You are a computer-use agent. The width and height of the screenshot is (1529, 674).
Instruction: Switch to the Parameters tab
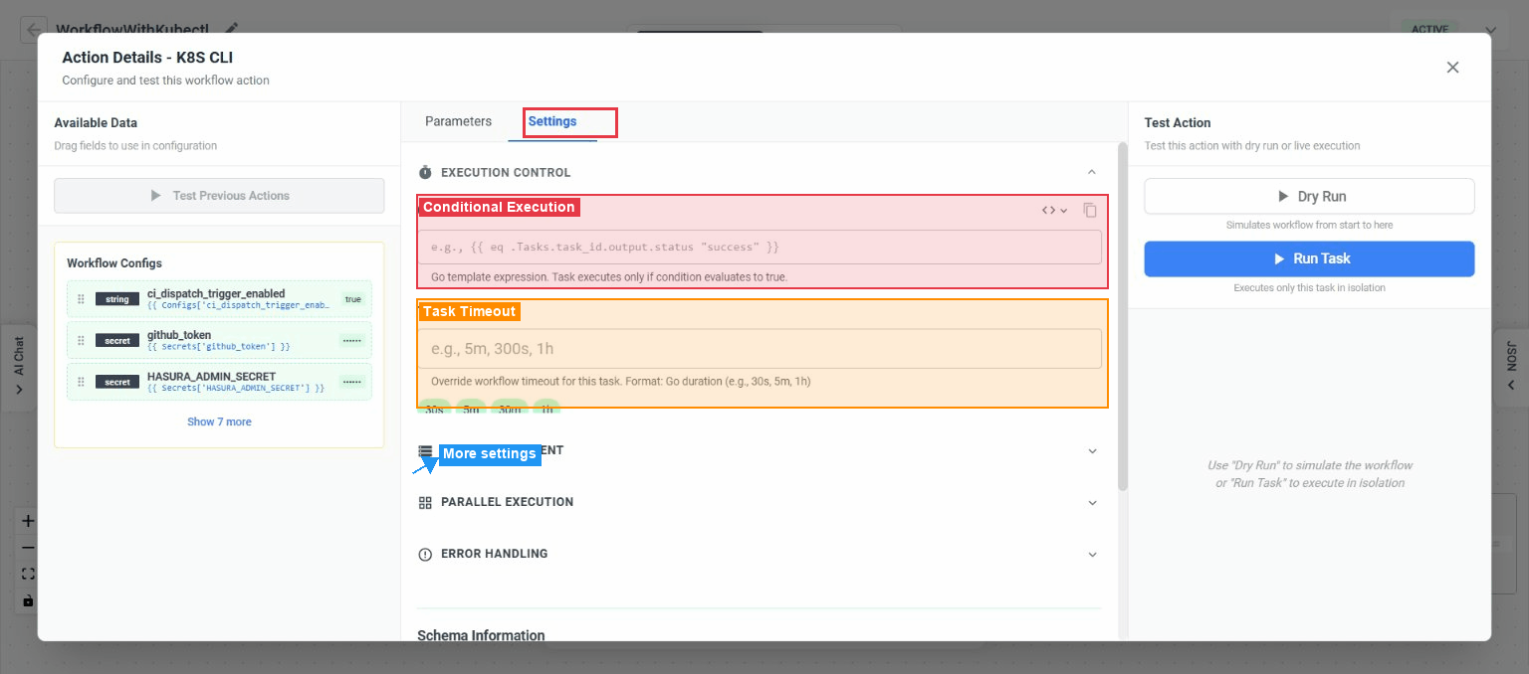tap(457, 121)
